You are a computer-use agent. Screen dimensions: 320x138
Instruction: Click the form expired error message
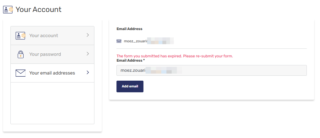(175, 56)
